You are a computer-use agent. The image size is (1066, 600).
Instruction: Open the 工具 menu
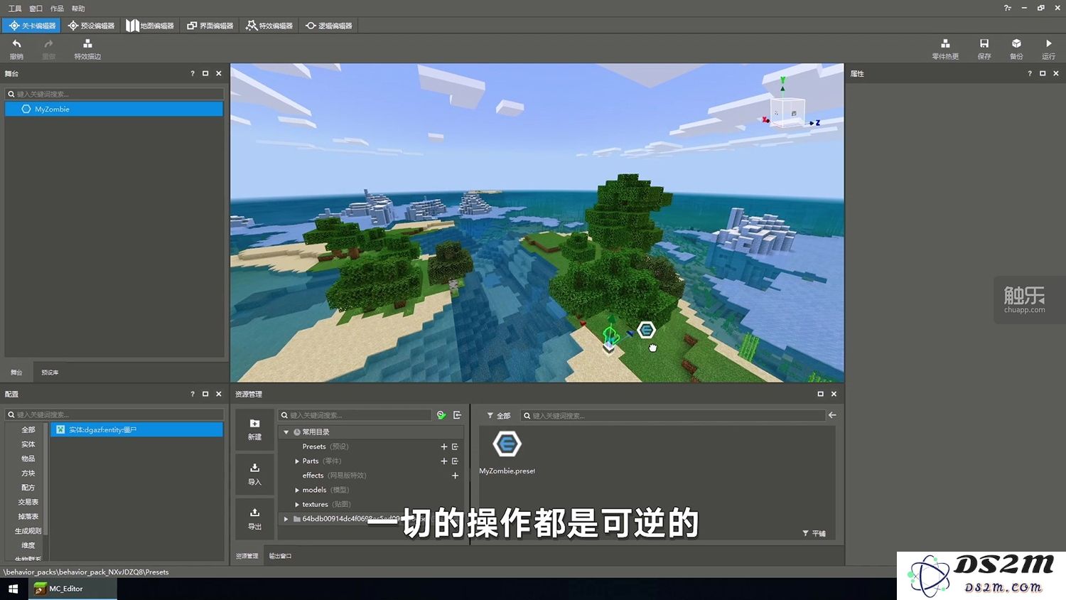pos(15,9)
